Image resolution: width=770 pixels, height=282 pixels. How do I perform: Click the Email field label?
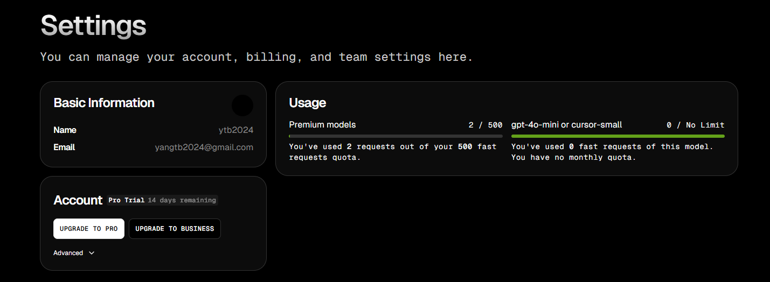(x=64, y=147)
